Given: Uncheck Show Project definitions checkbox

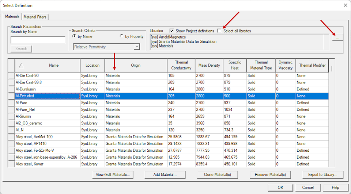Looking at the screenshot, I should (171, 31).
